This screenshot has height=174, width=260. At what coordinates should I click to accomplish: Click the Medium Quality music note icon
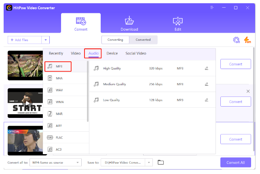point(96,84)
